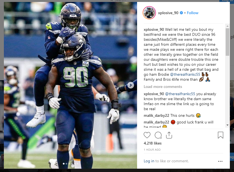The width and height of the screenshot is (234, 172).
Task: Open xplosive_90 profile picture avatar
Action: click(149, 13)
